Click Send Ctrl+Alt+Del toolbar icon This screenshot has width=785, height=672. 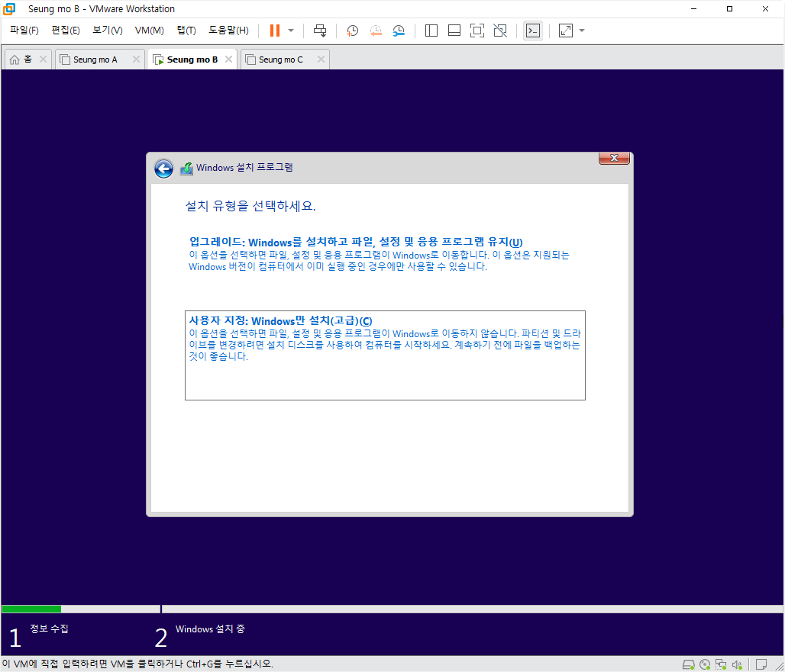coord(320,31)
